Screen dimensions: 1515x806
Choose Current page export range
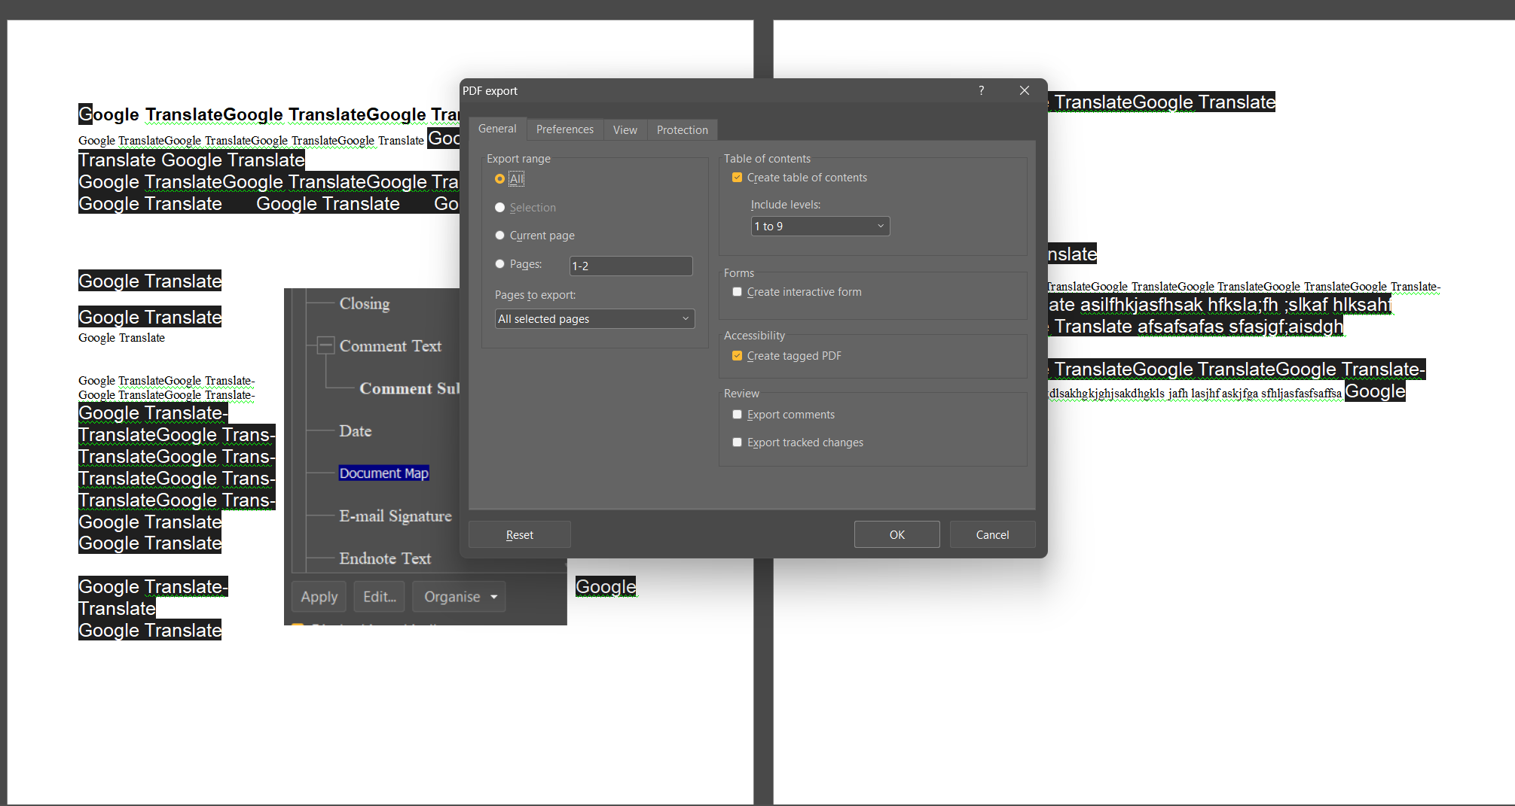pos(534,236)
